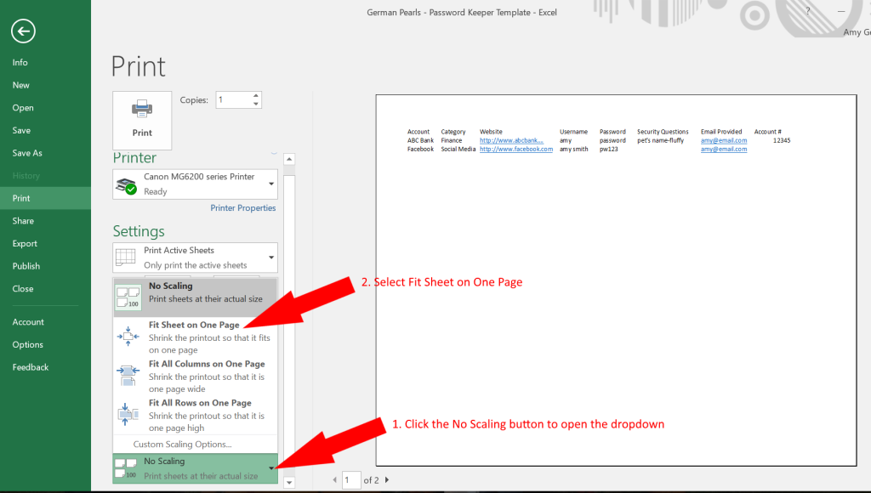Click the facebook.com link in the preview
871x493 pixels.
516,150
